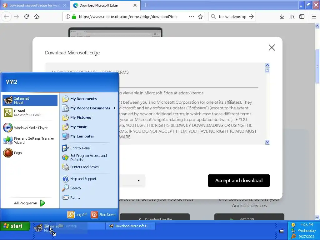Viewport: 320px width, 240px height.
Task: Start Files and Settings Transfer Wizard
Action: pos(30,140)
